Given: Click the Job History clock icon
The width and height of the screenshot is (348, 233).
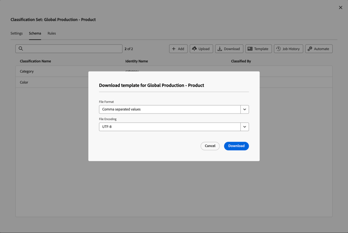Looking at the screenshot, I should [x=278, y=49].
